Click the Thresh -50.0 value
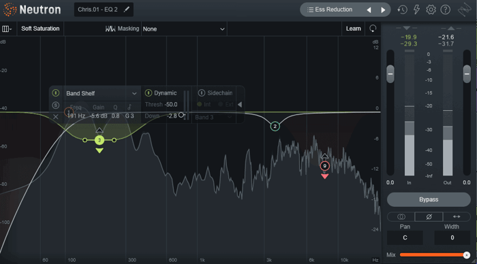 point(171,105)
